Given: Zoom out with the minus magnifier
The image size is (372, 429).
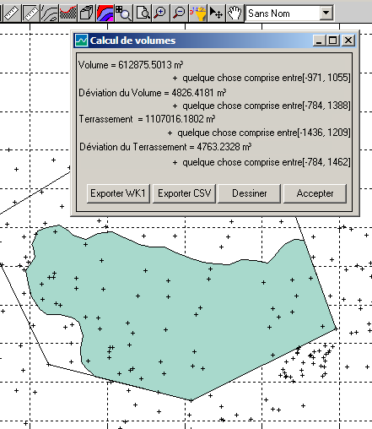Looking at the screenshot, I should (179, 13).
